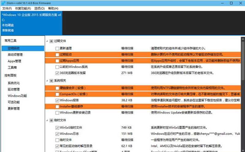This screenshot has width=245, height=152.
Task: Open the 恢复功能(R) menu
Action: tap(23, 9)
